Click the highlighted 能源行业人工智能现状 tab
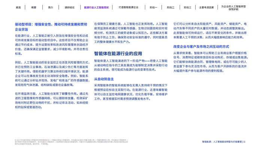 click(96, 7)
